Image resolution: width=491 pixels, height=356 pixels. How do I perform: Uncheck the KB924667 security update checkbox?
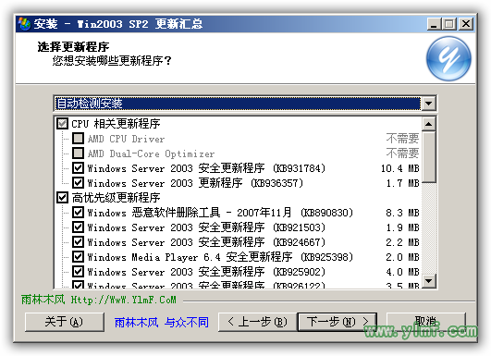78,242
